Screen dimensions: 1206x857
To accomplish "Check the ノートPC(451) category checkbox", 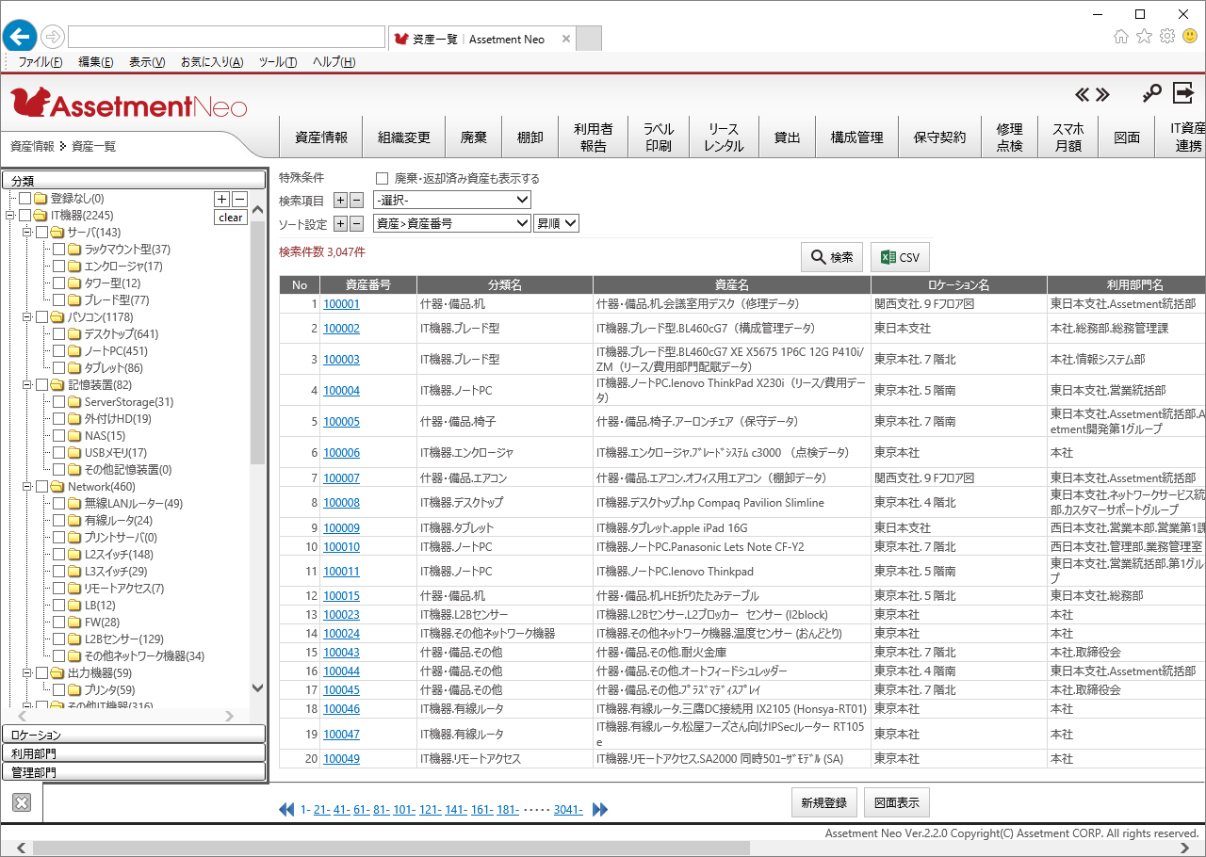I will pos(59,351).
